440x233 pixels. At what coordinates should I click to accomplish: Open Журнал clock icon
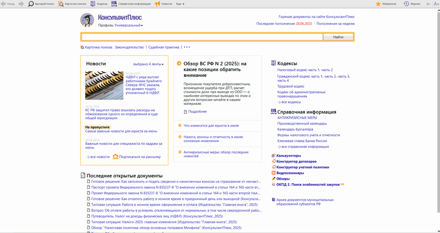(406, 4)
